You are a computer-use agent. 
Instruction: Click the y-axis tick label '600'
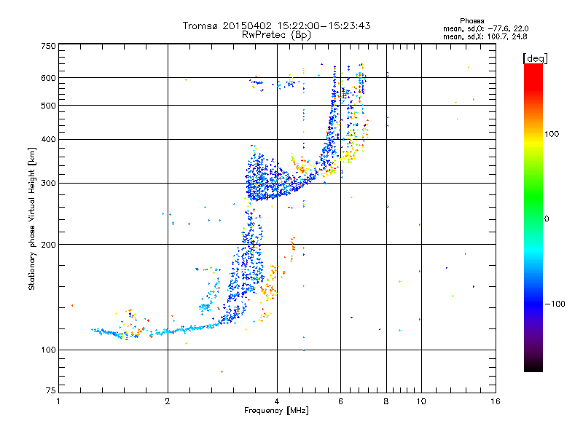pos(49,78)
